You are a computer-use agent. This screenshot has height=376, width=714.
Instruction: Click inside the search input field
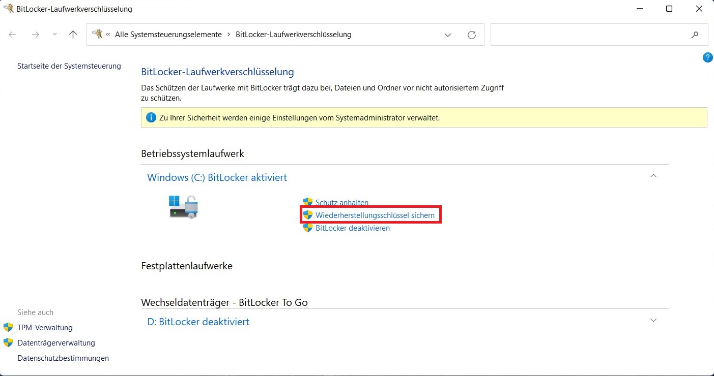point(585,35)
